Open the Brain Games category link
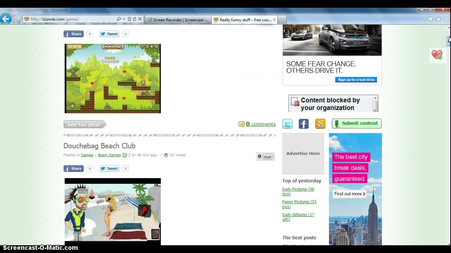This screenshot has height=253, width=451. pyautogui.click(x=109, y=155)
